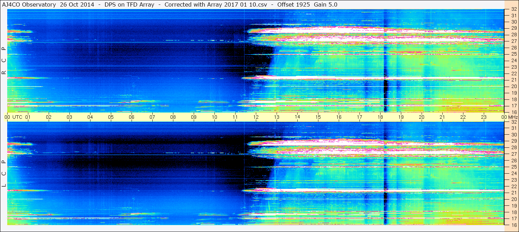The image size is (519, 232).
Task: Click the vertical LCP panel label
Action: pos(4,174)
